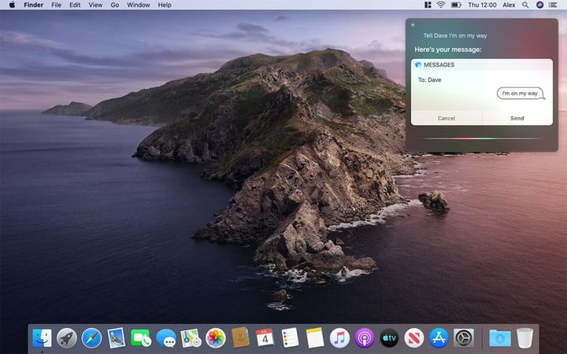Open Finder from the Dock
Image resolution: width=567 pixels, height=354 pixels.
[42, 338]
